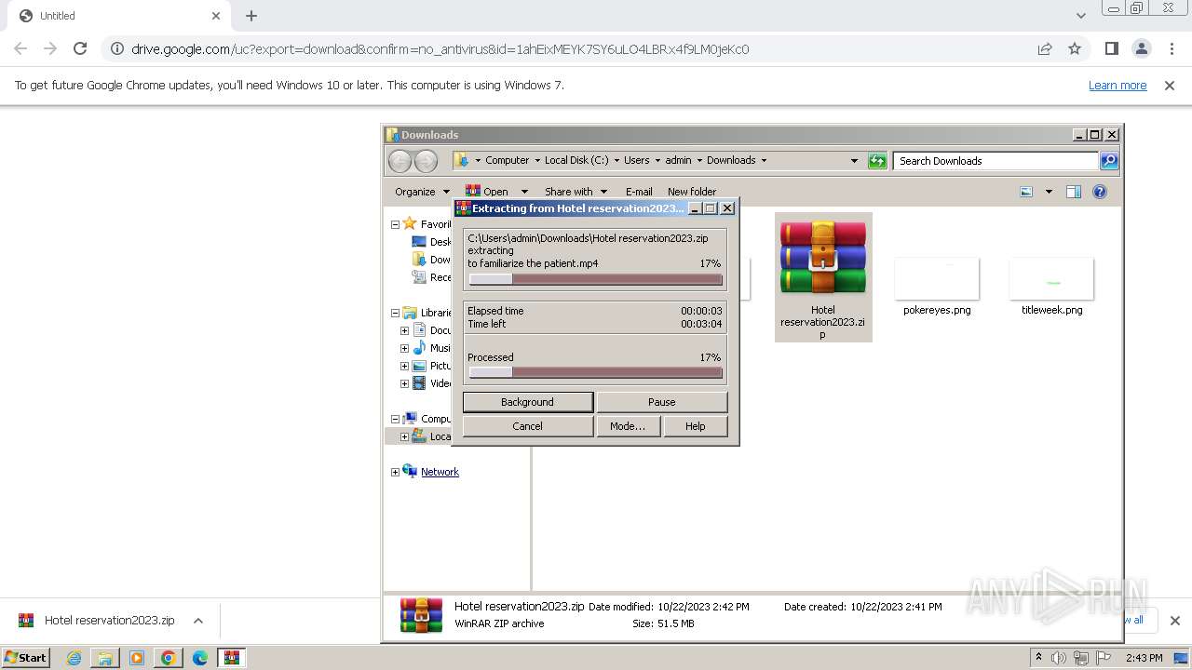Click admin in the breadcrumb path
Viewport: 1192px width, 670px height.
[678, 160]
